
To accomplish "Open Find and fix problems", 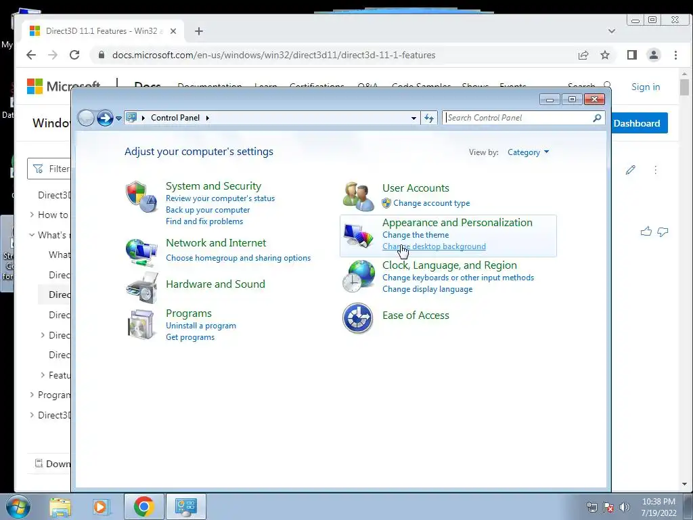I will click(x=204, y=221).
